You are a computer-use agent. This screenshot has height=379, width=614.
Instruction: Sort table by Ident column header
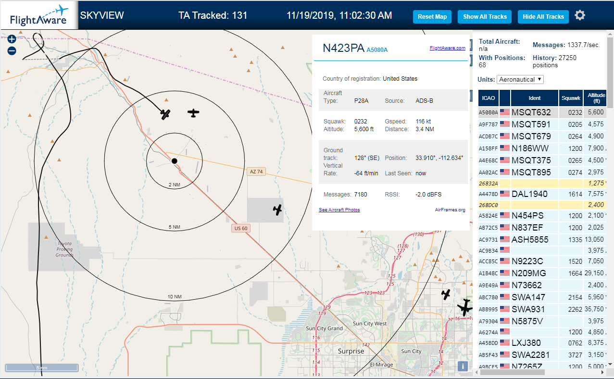point(535,98)
